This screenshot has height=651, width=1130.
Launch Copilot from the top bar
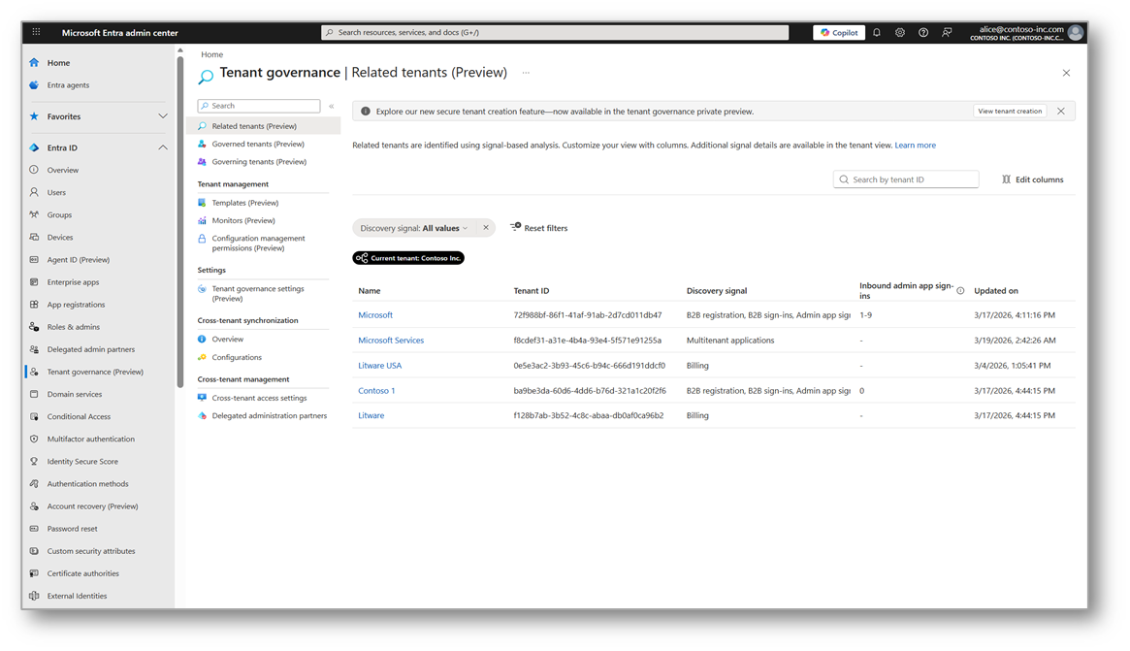(x=839, y=32)
